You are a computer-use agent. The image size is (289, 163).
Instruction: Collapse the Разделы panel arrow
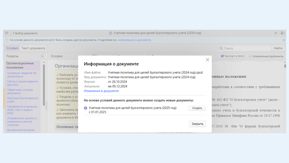(42, 56)
